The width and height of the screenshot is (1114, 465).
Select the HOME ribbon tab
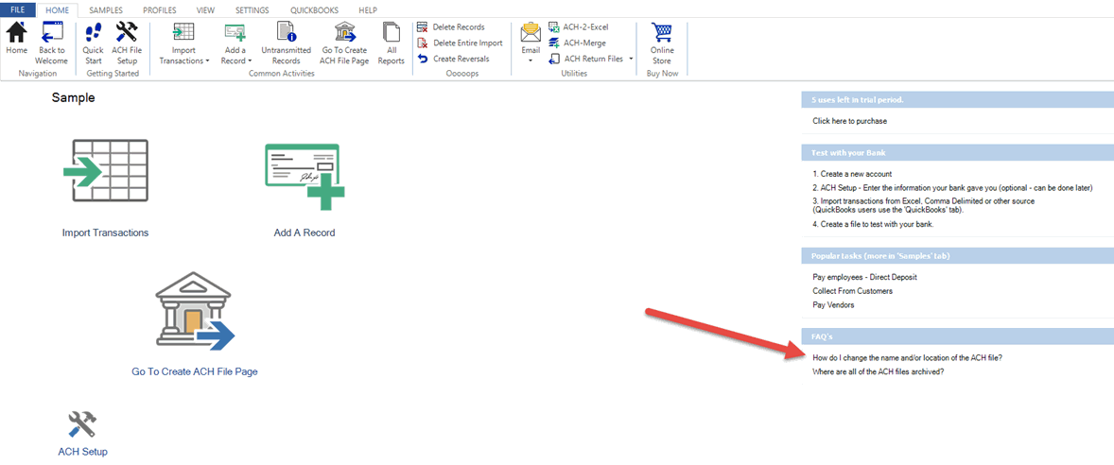(x=57, y=10)
